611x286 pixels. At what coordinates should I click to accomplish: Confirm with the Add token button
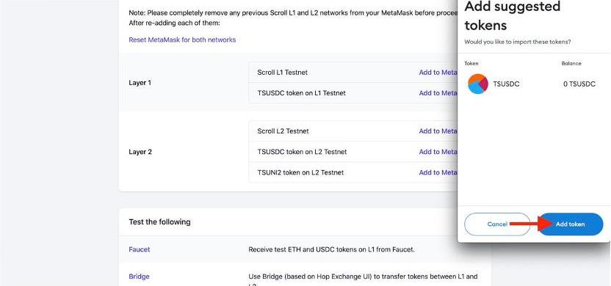click(571, 224)
